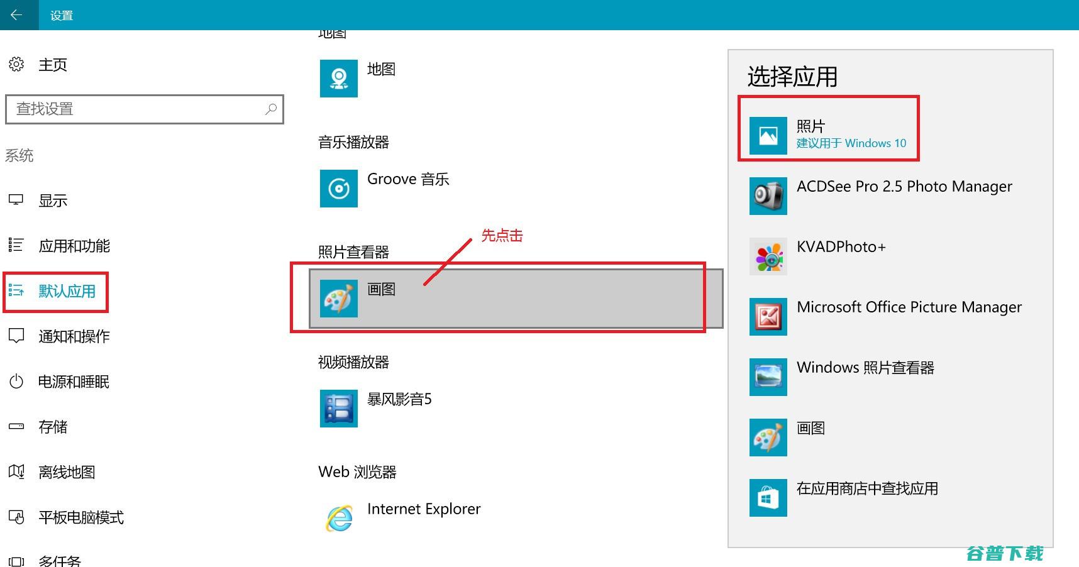Screen dimensions: 1079x567
Task: Select 默认应用 in sidebar
Action: [67, 291]
